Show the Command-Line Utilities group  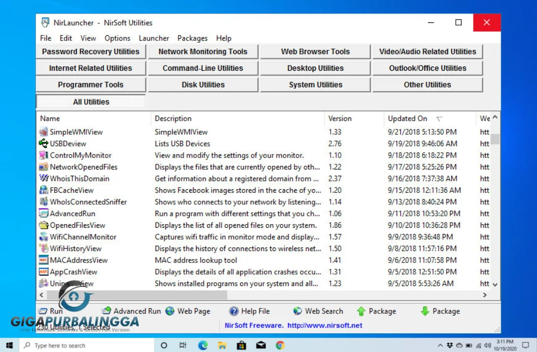click(x=203, y=68)
